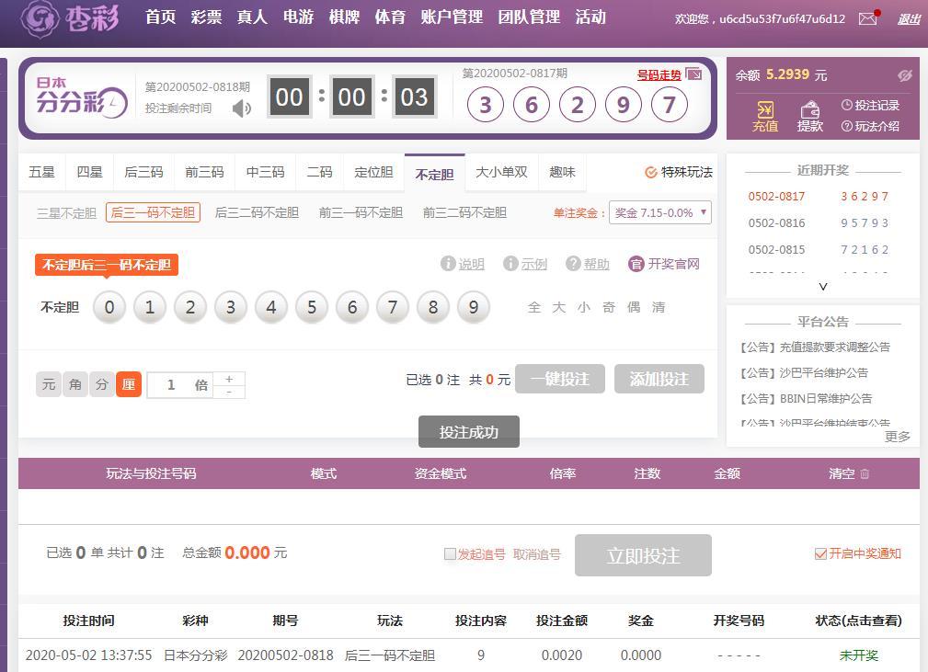Open 更多 announcements link
The image size is (928, 672).
coord(898,437)
